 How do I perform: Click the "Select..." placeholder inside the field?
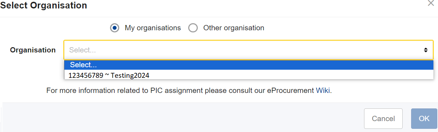82,50
